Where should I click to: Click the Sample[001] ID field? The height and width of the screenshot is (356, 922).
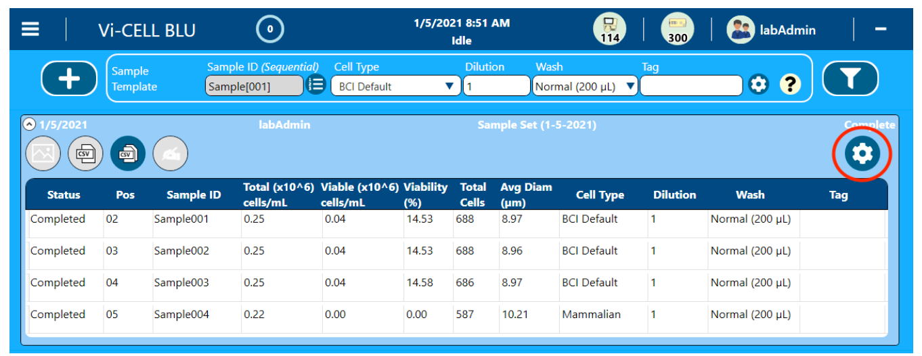coord(255,86)
